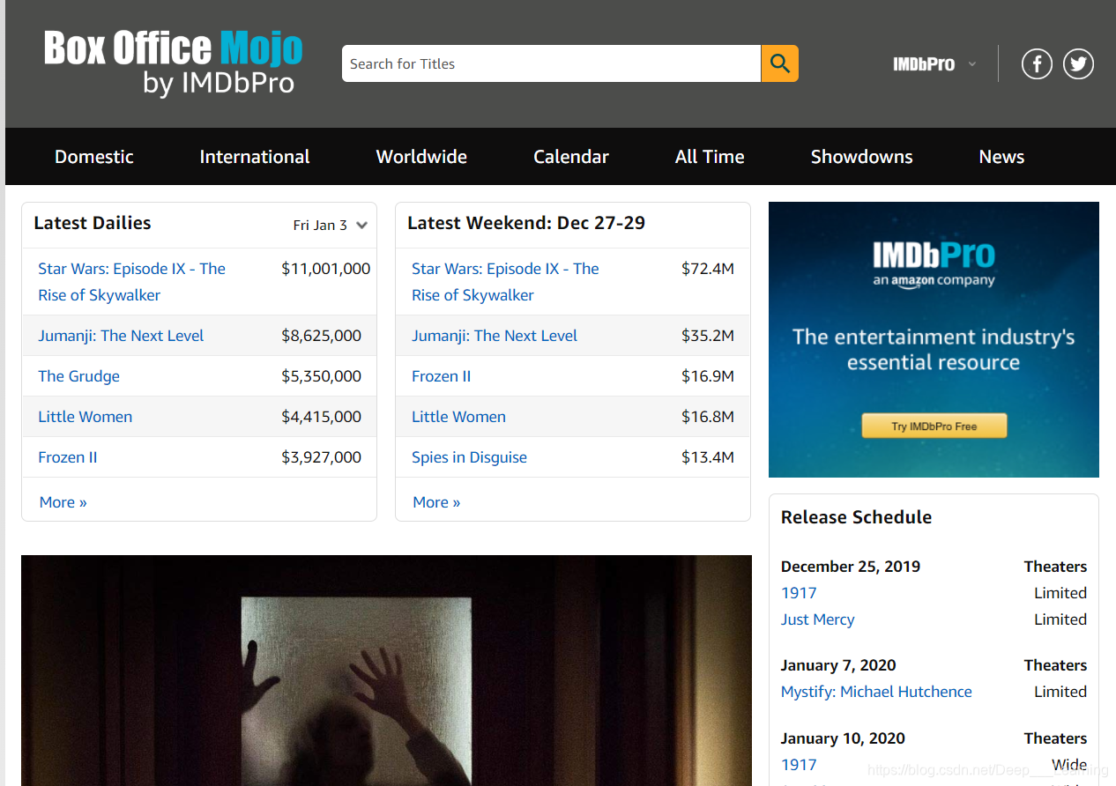This screenshot has width=1116, height=786.
Task: Click the January 7, 2020 date label
Action: 838,665
